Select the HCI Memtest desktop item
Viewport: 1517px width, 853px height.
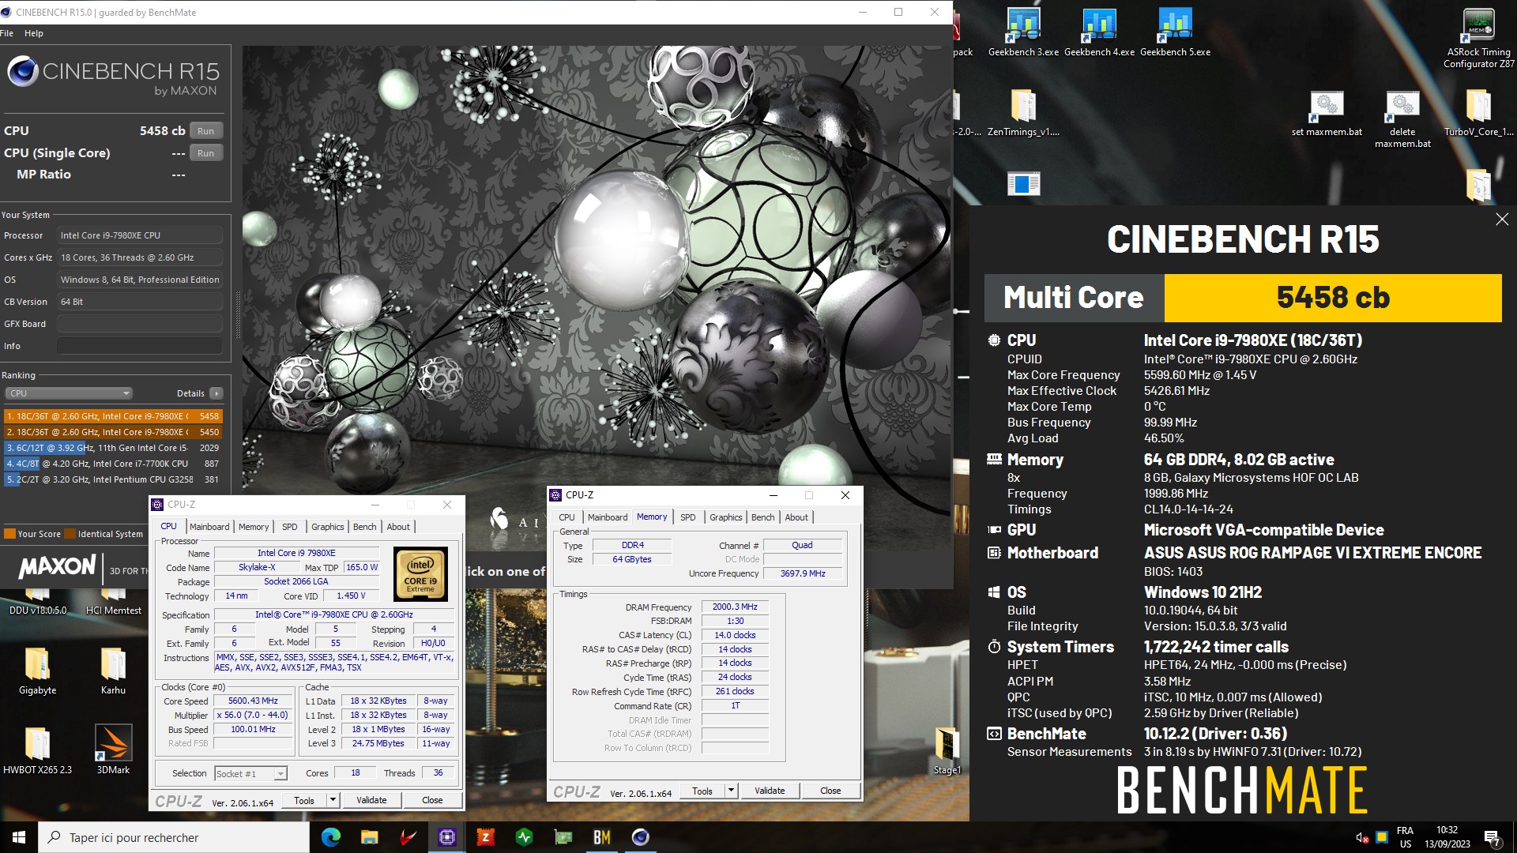point(113,602)
